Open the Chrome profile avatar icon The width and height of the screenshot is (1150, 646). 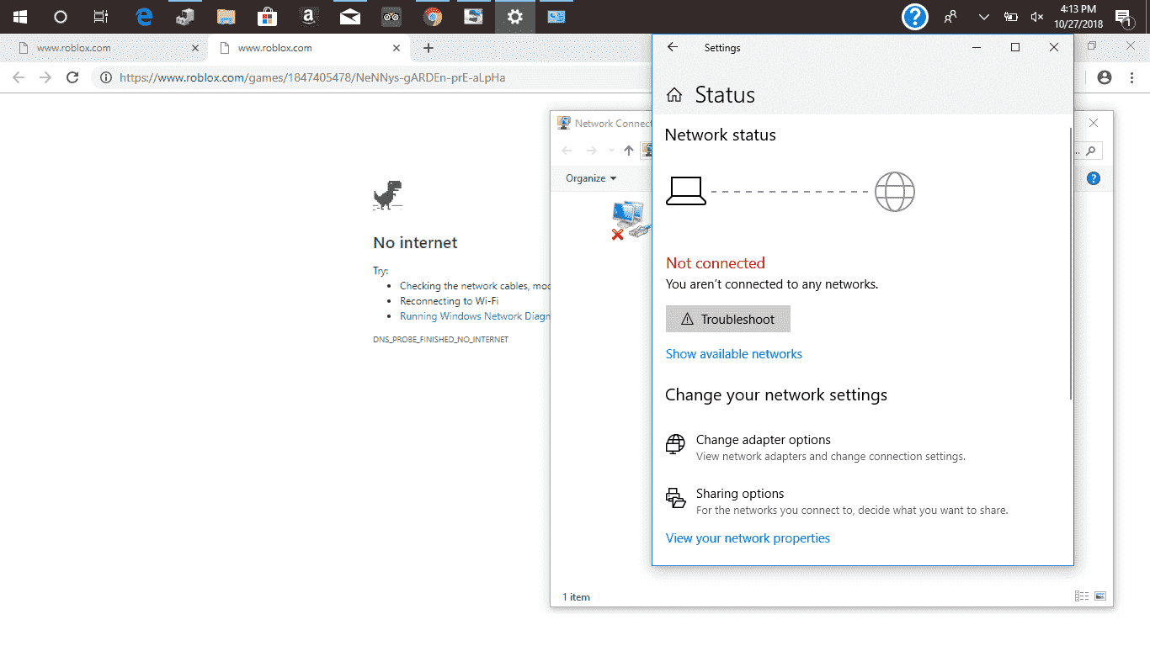pos(1105,77)
